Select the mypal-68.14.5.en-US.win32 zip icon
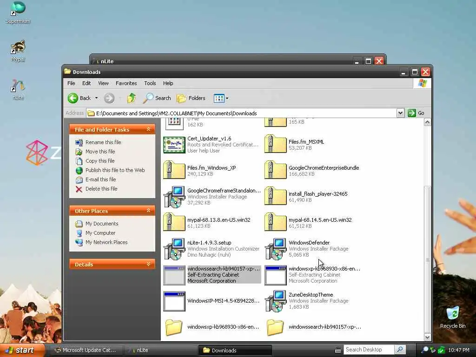 tap(275, 222)
